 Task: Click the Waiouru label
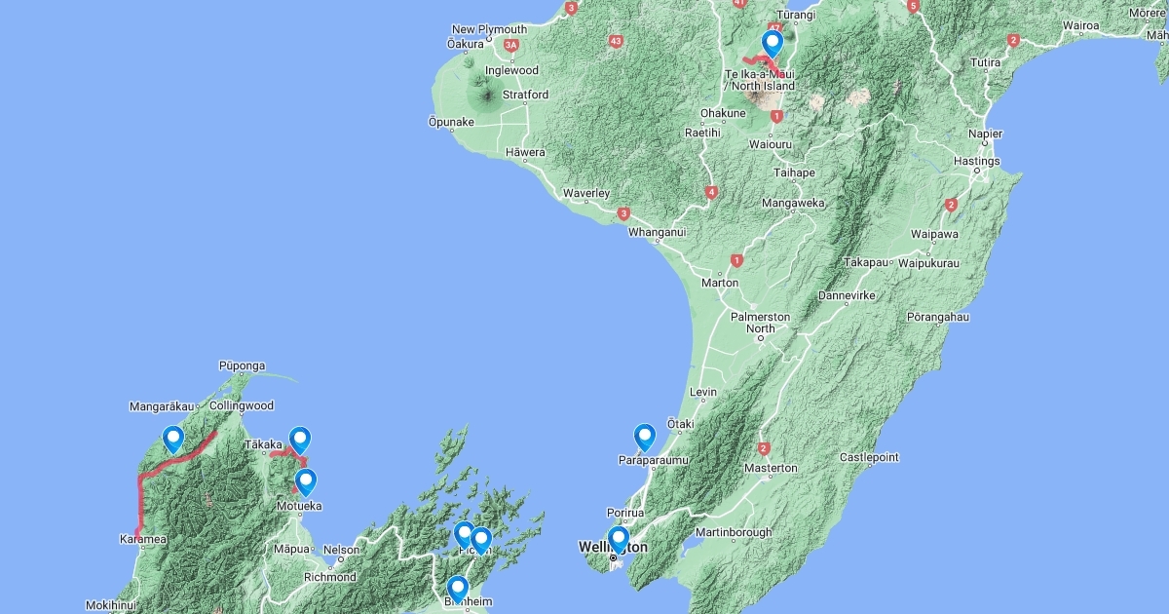(770, 144)
